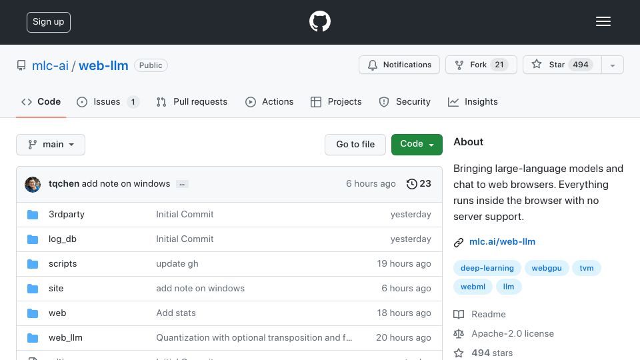
Task: Click the site folder icon
Action: pos(33,289)
